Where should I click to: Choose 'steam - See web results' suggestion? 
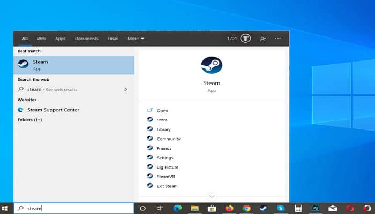tap(74, 89)
